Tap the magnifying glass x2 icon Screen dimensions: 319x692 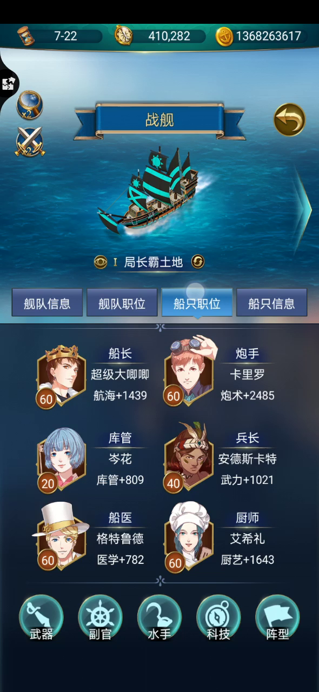coord(29,105)
